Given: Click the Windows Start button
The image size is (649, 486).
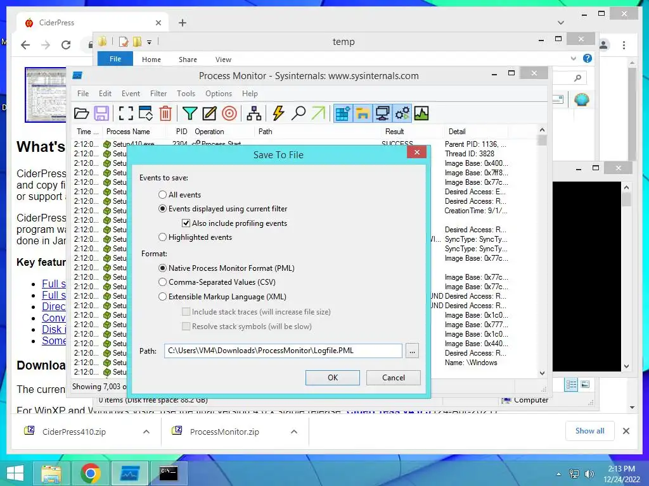Looking at the screenshot, I should 15,473.
